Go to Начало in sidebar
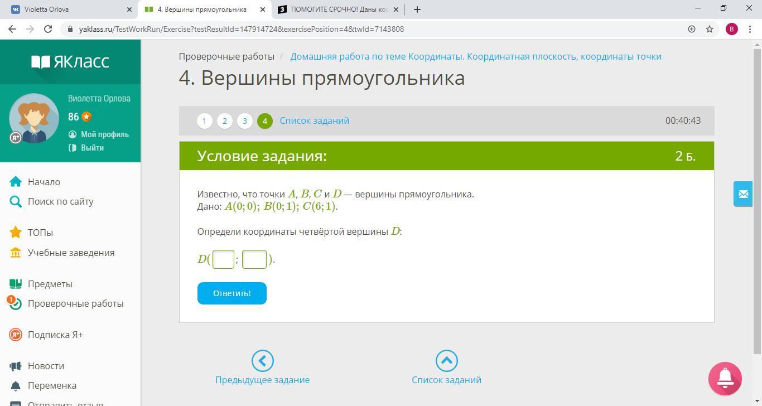 [x=44, y=182]
